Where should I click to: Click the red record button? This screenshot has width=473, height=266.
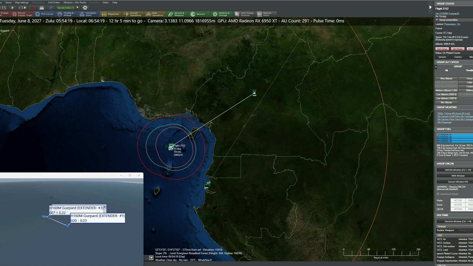(32, 8)
